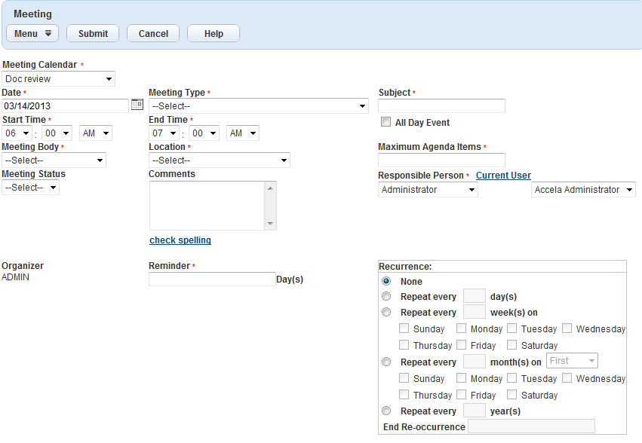Viewport: 642px width, 443px height.
Task: Click the Submit button
Action: point(93,34)
